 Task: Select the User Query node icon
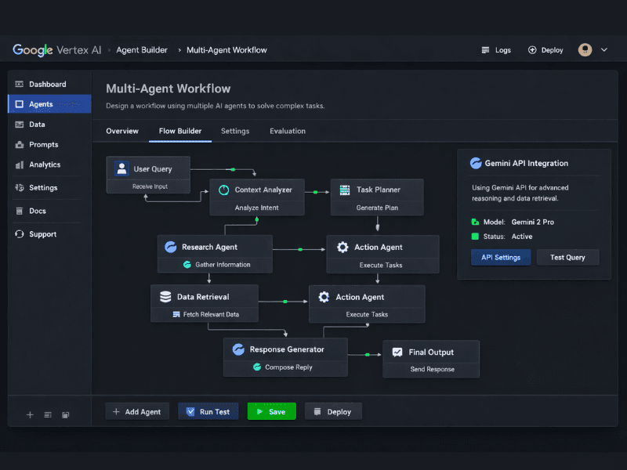click(121, 168)
